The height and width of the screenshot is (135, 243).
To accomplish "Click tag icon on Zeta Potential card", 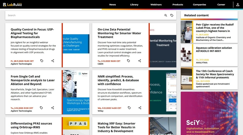I will tap(128, 61).
